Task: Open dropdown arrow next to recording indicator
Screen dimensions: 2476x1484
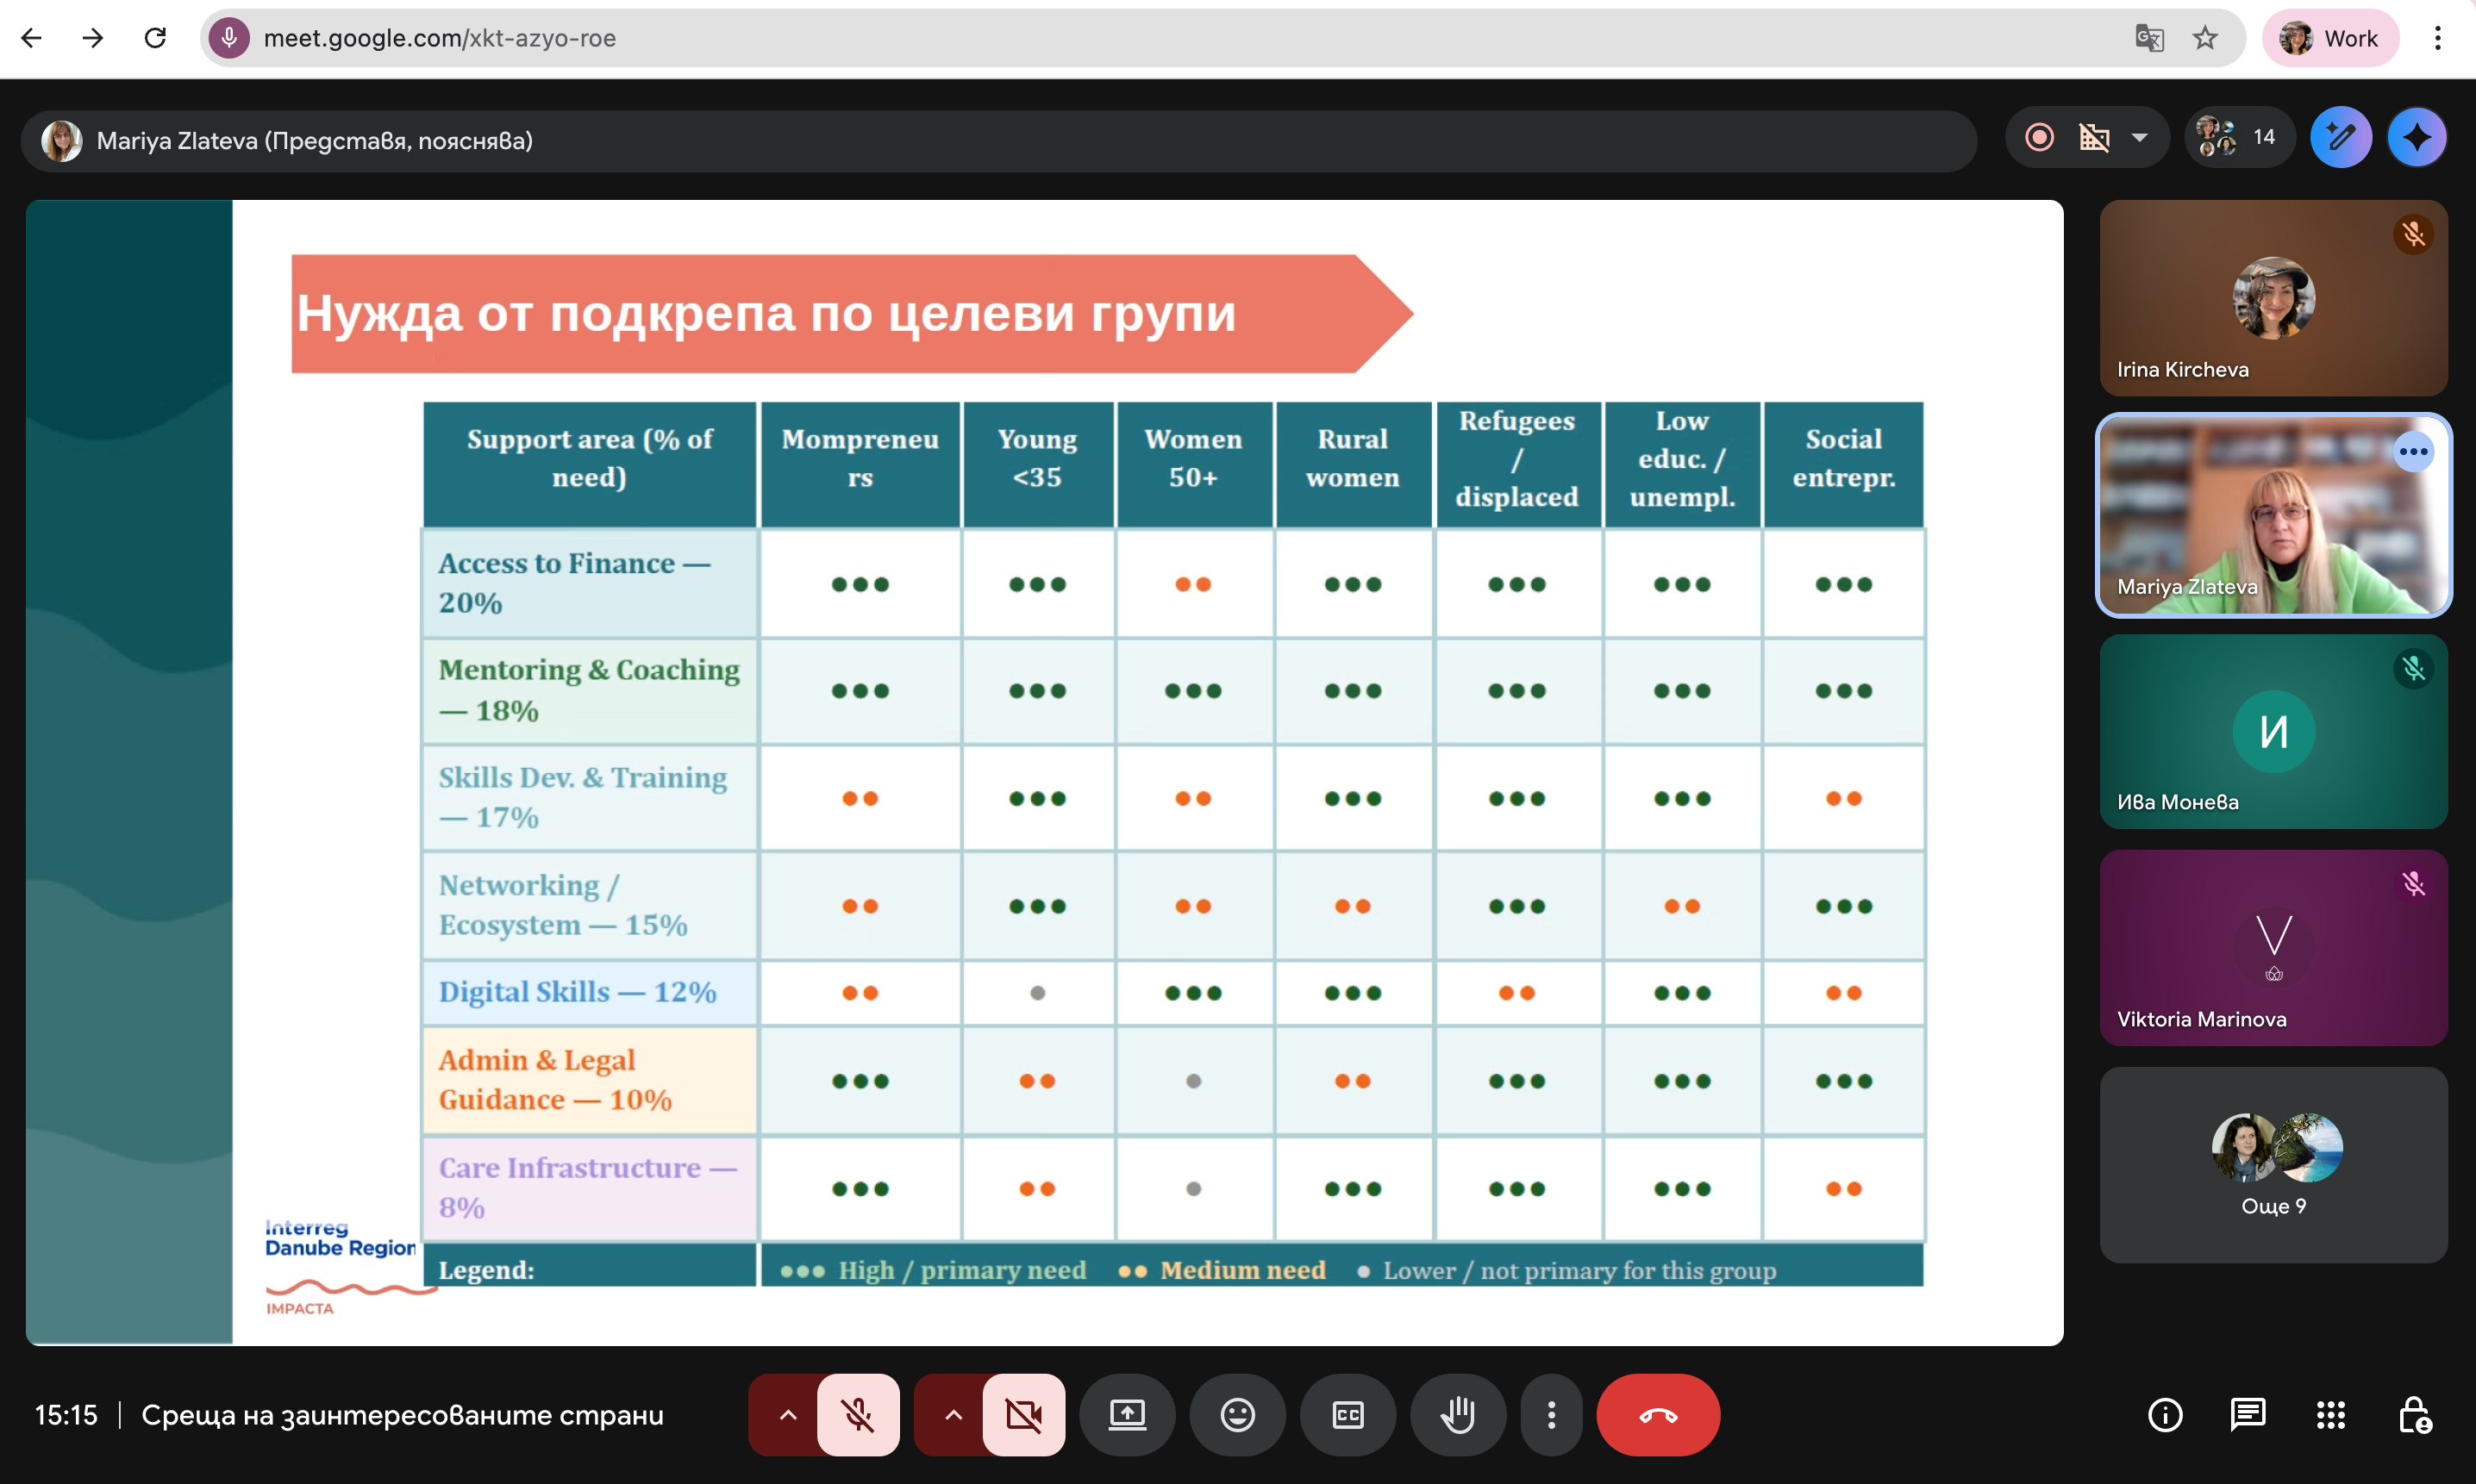Action: click(2140, 137)
